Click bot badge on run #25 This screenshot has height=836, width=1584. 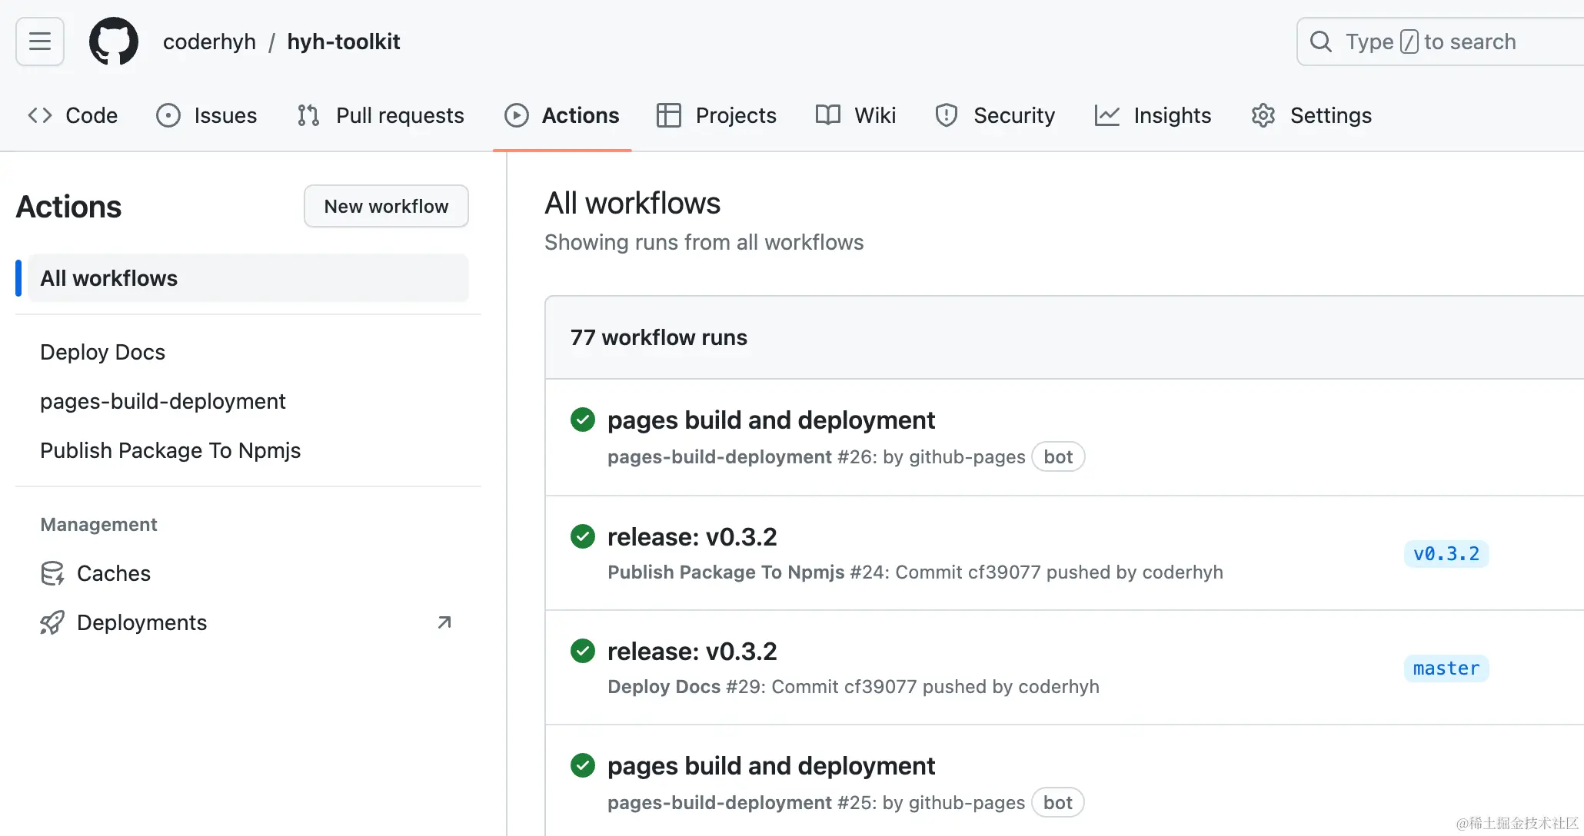tap(1058, 803)
